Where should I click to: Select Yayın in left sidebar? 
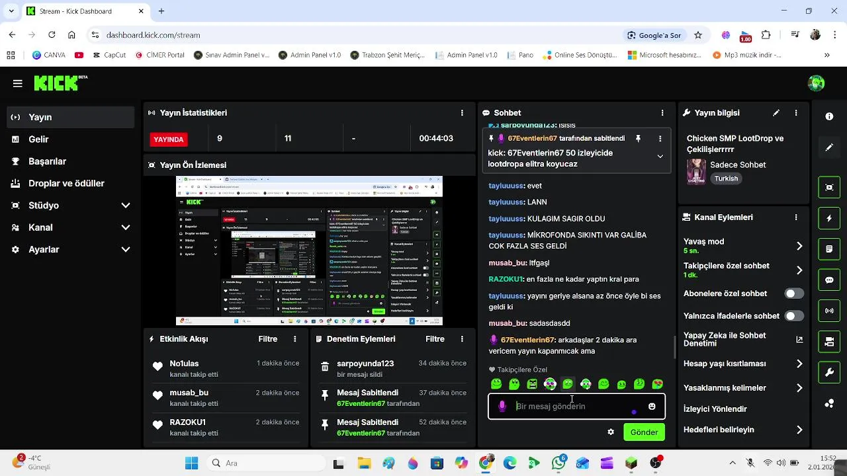[x=71, y=117]
